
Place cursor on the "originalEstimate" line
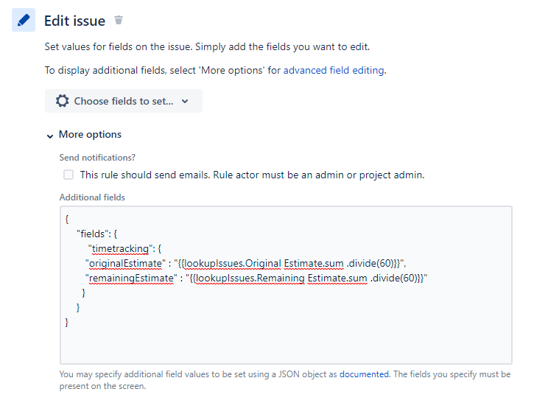[245, 263]
